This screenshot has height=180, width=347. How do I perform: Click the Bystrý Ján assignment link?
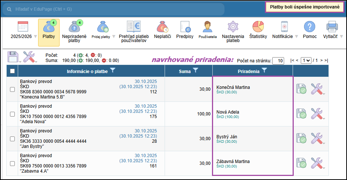[x=227, y=137]
